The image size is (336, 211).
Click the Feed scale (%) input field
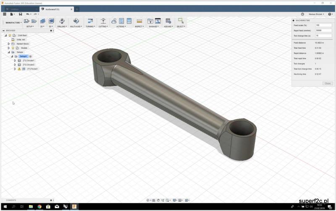click(320, 25)
